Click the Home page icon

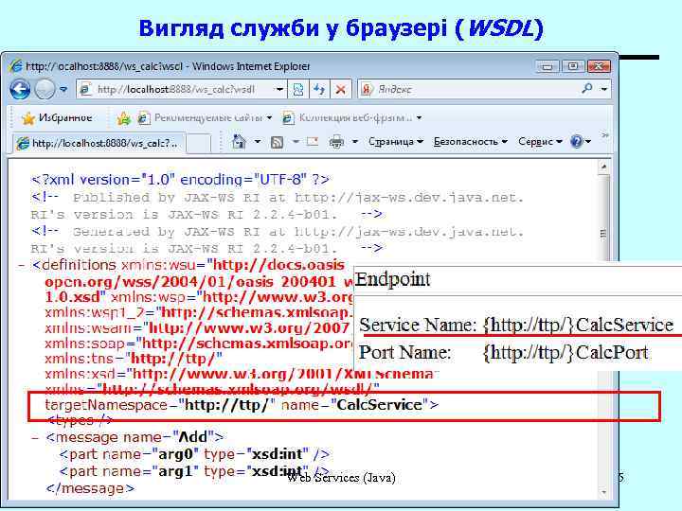pos(239,142)
